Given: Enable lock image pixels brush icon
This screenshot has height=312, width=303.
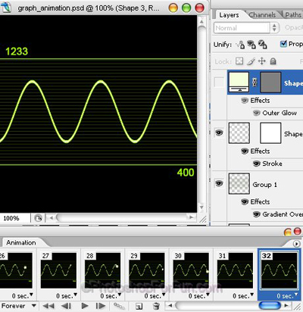Looking at the screenshot, I should 251,61.
